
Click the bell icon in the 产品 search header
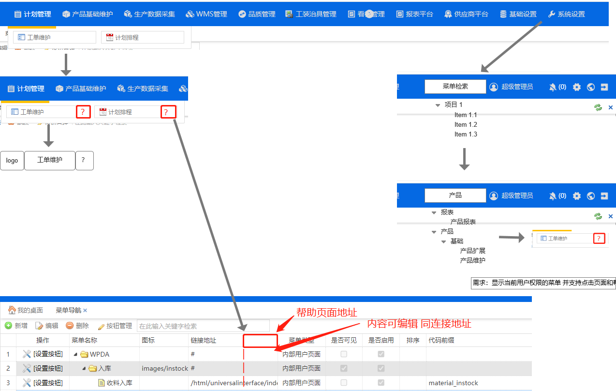[x=553, y=195]
